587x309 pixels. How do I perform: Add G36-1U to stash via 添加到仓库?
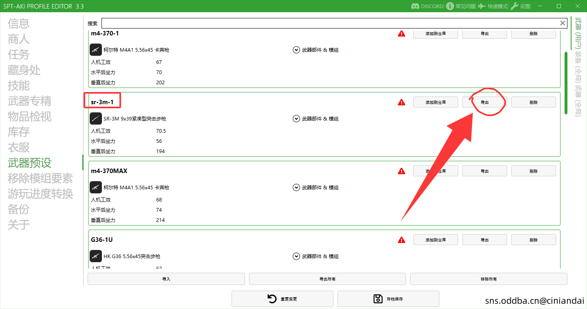click(x=436, y=240)
